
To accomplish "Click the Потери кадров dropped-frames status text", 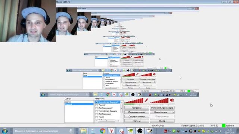I will point(193,126).
